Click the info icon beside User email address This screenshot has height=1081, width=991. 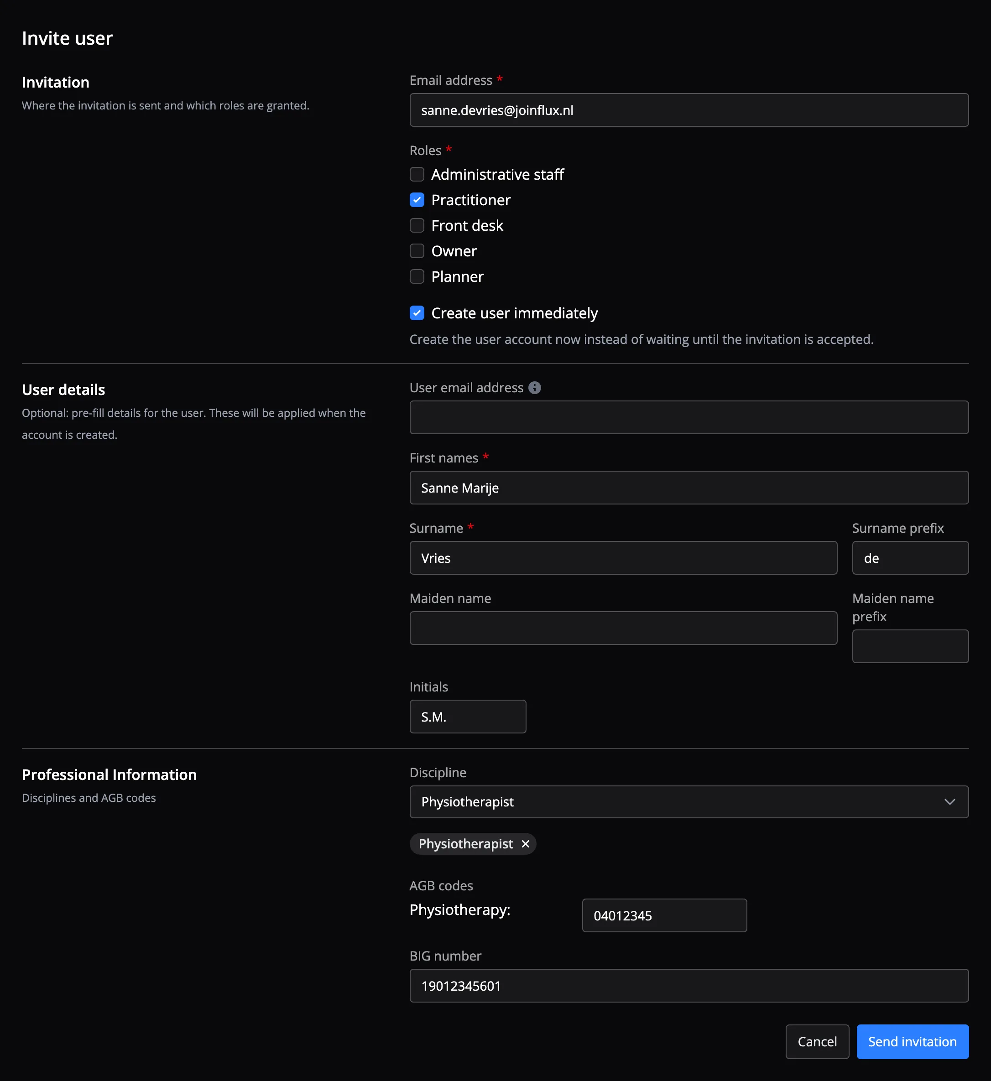534,388
